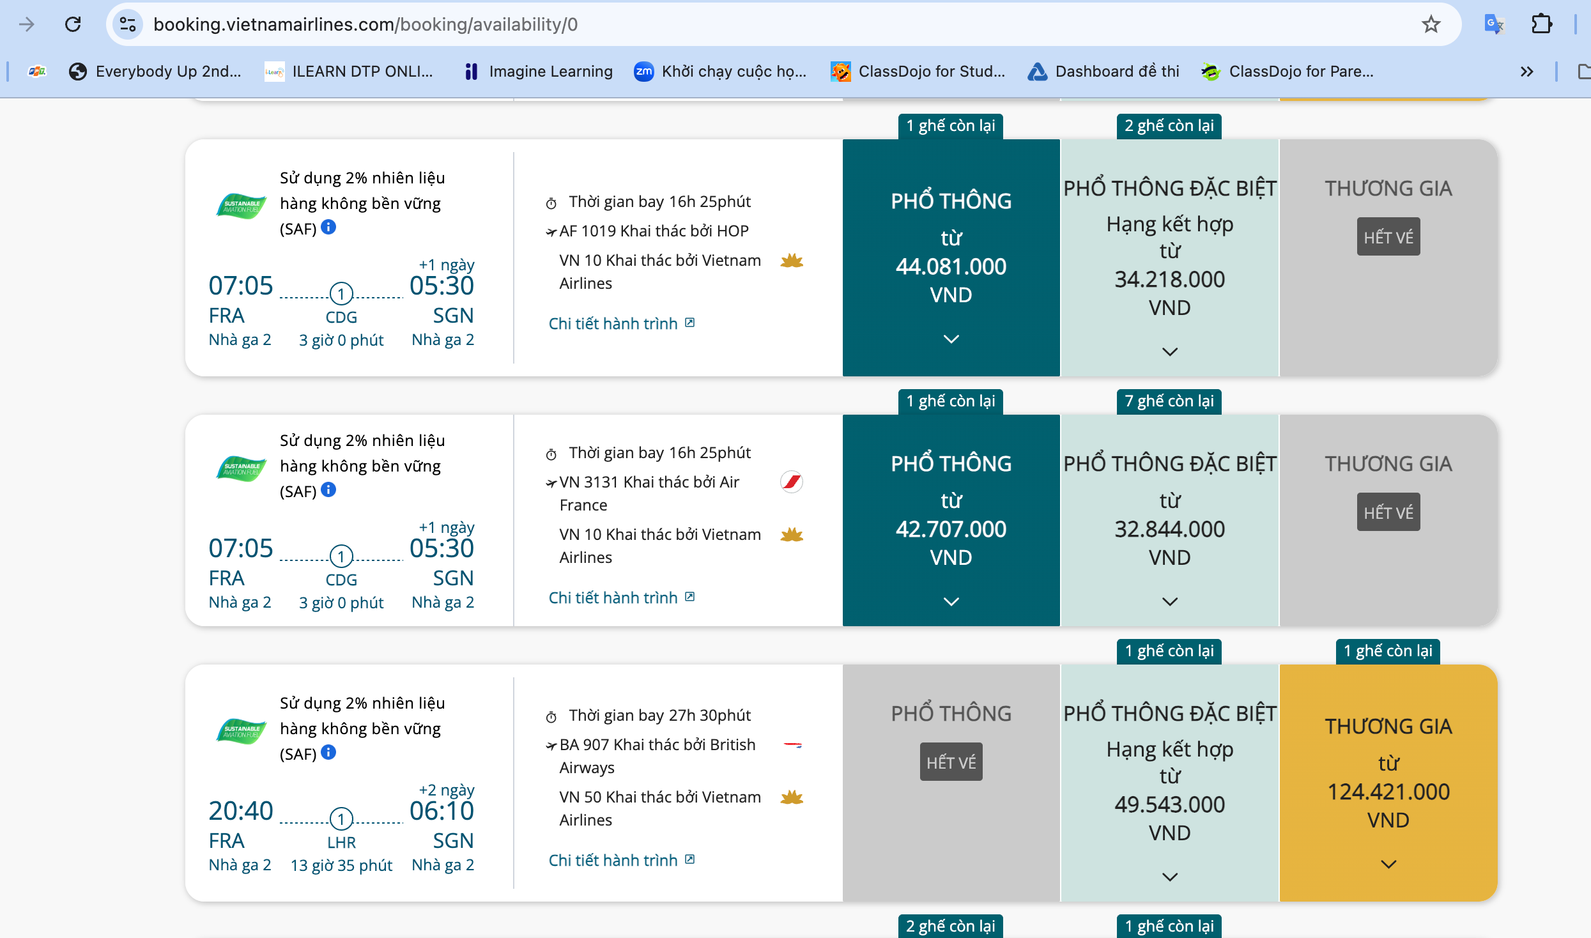This screenshot has height=938, width=1591.
Task: Open the Google Translate icon in address bar
Action: click(1494, 24)
